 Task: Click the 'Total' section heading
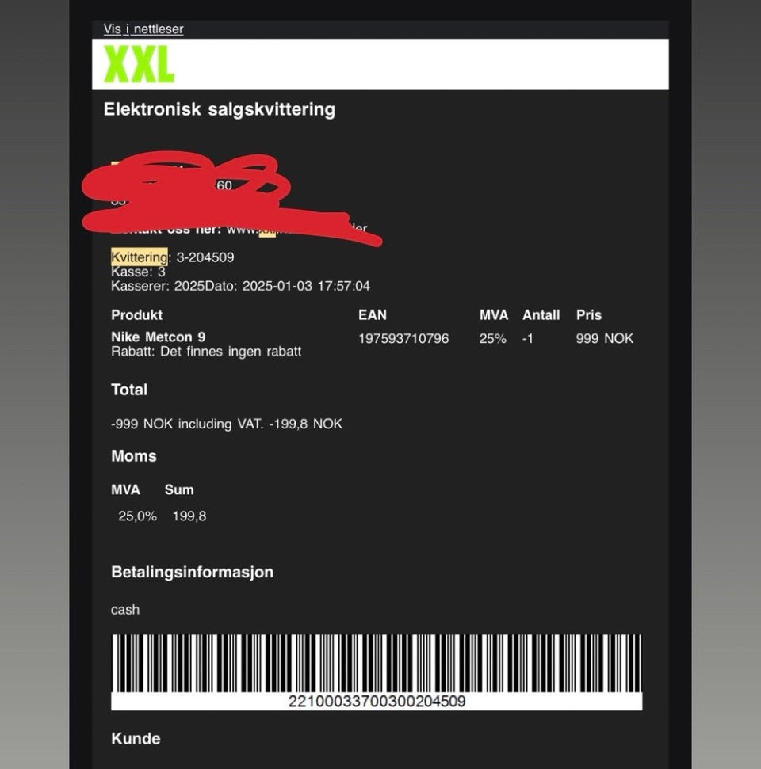click(x=129, y=390)
